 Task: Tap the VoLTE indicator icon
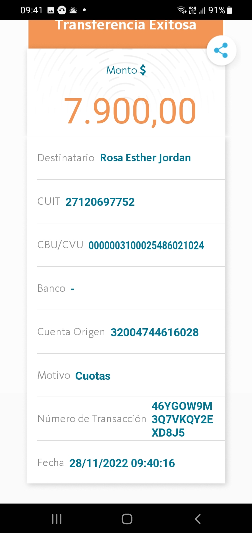(x=192, y=10)
